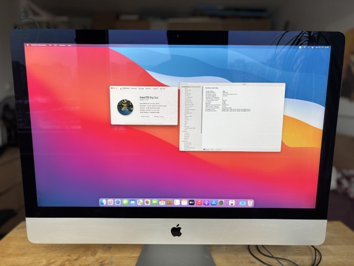Click the menu bar date and time
This screenshot has width=354, height=266.
(322, 47)
